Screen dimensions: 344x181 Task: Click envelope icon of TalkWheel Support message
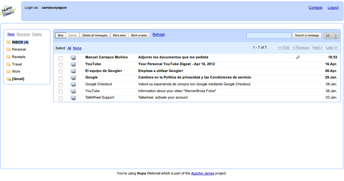click(73, 98)
